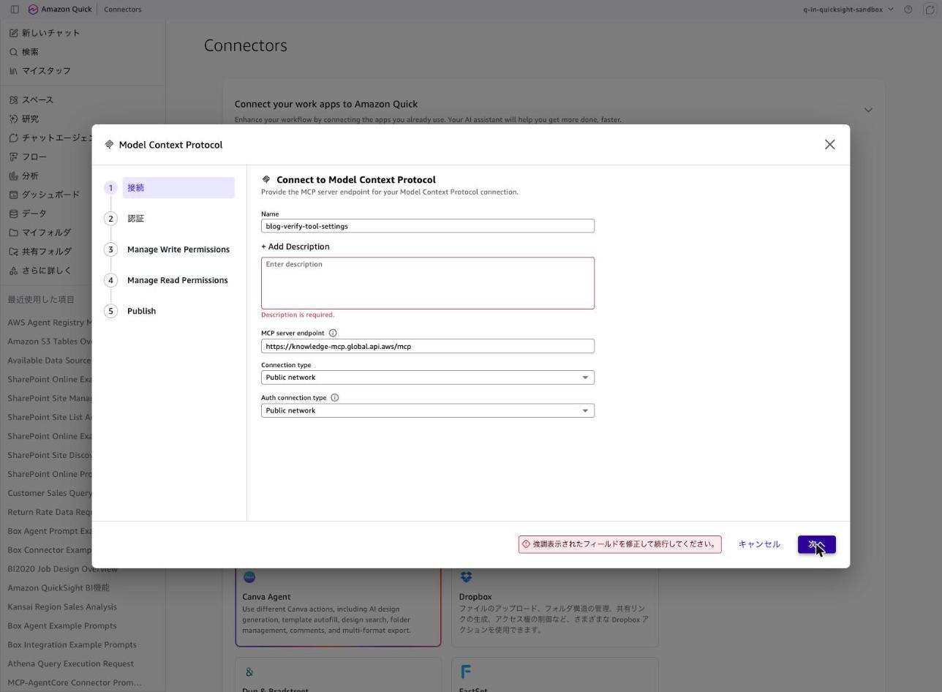Start a 新しいチャット from sidebar

pyautogui.click(x=45, y=33)
